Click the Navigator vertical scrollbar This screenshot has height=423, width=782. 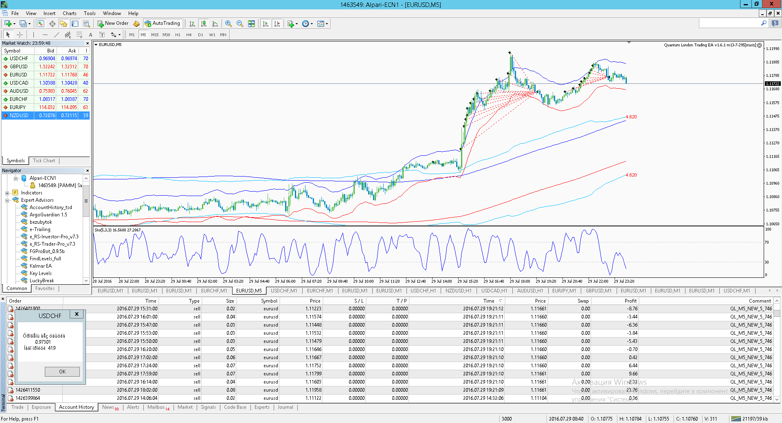[86, 230]
